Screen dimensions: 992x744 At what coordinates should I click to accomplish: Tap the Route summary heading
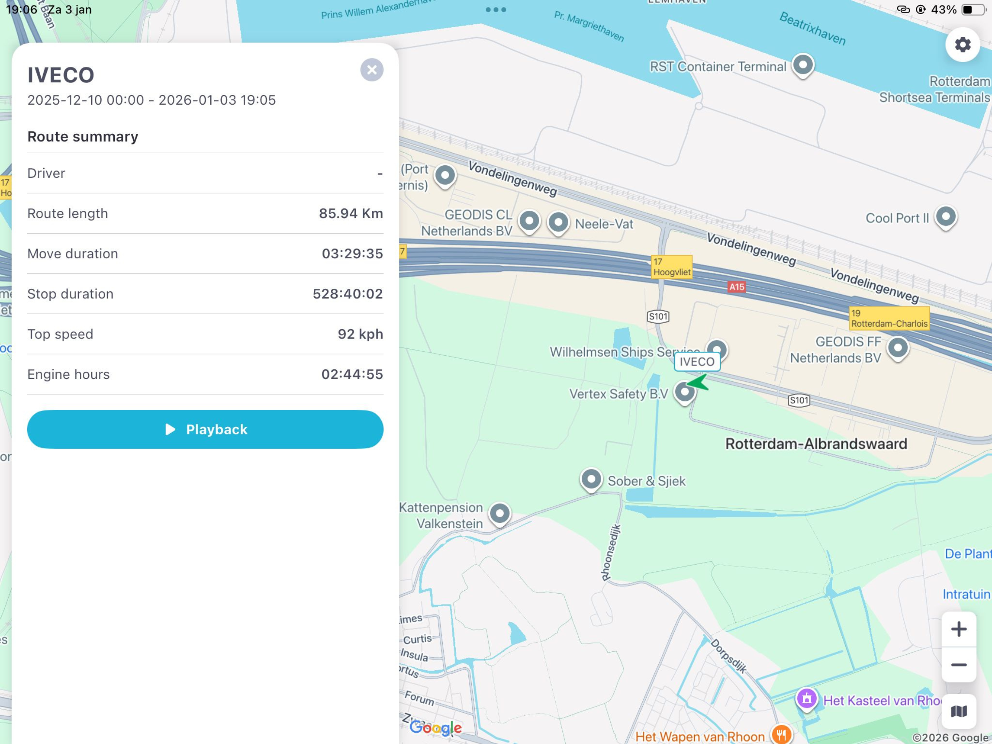click(83, 137)
